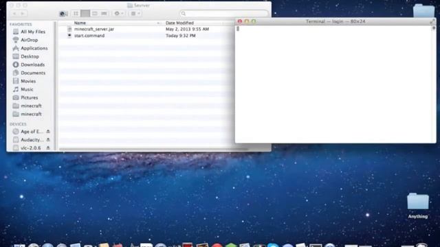This screenshot has height=247, width=440.
Task: Click the AirDrop parachute icon
Action: coord(16,40)
